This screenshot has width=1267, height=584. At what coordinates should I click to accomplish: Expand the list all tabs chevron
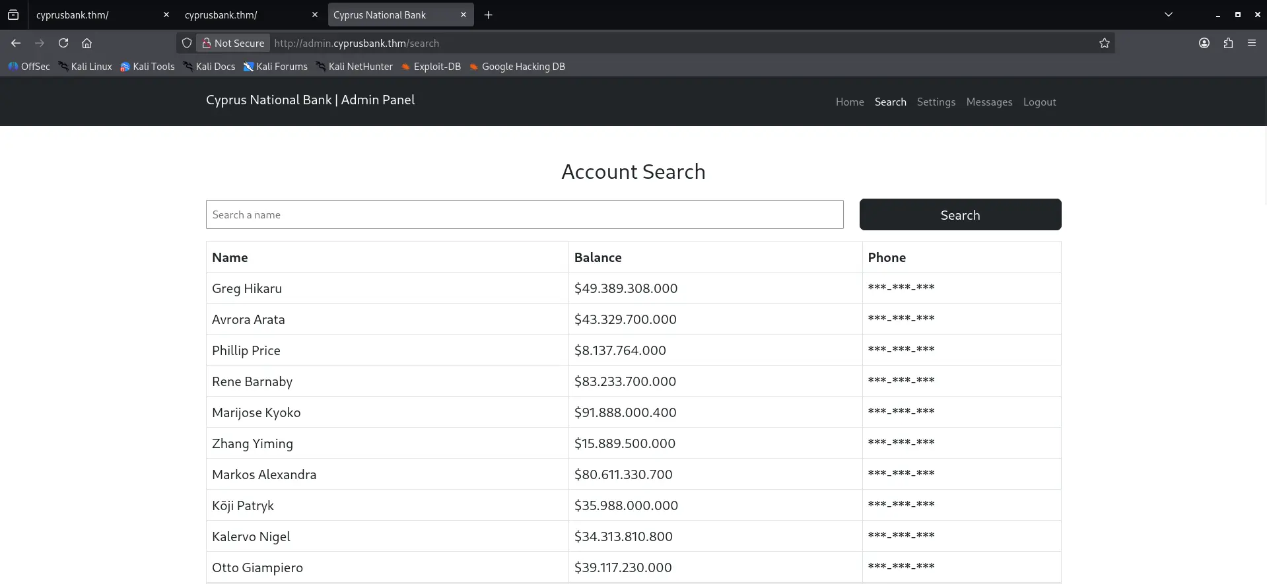point(1168,15)
